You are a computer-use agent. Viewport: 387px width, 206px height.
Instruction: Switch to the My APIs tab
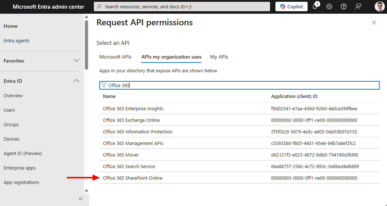pos(219,57)
